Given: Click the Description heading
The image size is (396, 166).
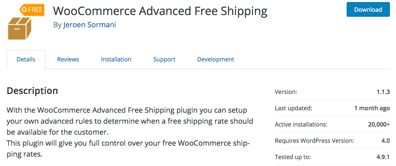Looking at the screenshot, I should [x=33, y=91].
